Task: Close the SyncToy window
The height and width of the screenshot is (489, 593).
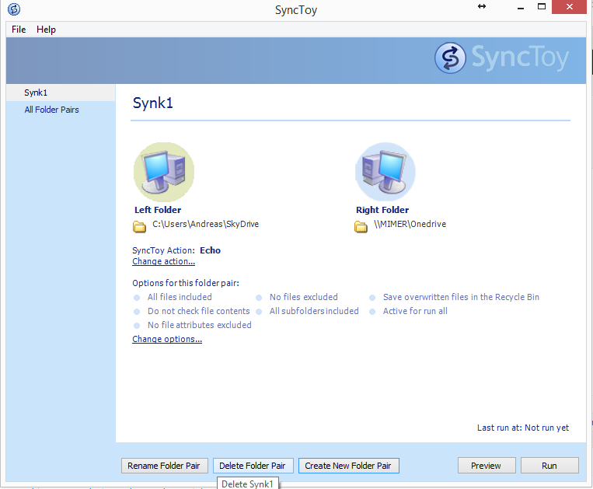Action: 569,7
